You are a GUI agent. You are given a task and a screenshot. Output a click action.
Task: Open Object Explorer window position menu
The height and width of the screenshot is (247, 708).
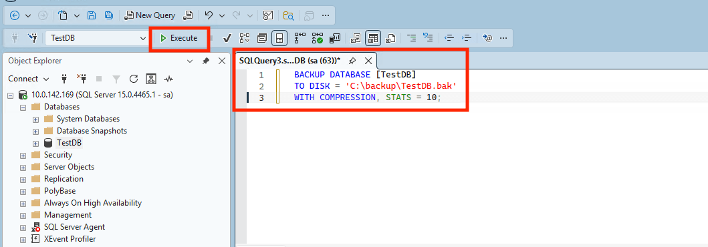(x=190, y=61)
